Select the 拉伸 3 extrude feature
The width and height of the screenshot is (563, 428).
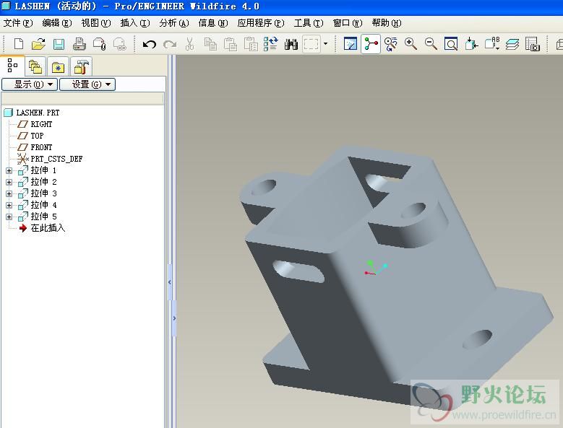click(43, 193)
